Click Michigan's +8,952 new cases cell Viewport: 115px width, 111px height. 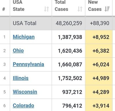(x=99, y=37)
